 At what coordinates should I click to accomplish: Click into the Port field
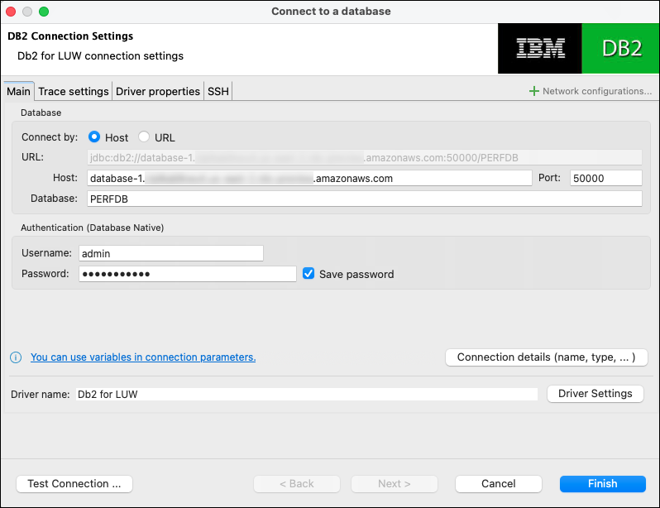(x=605, y=178)
